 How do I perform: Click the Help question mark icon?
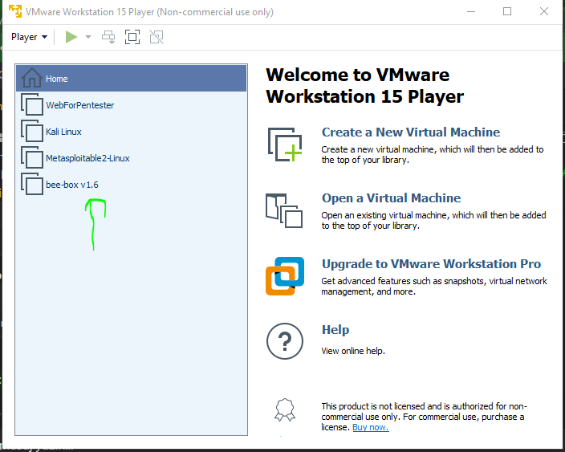[285, 342]
